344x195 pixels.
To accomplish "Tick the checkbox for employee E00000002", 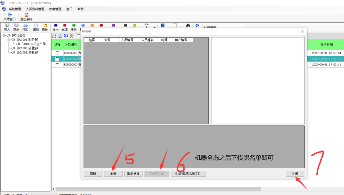I will click(57, 59).
